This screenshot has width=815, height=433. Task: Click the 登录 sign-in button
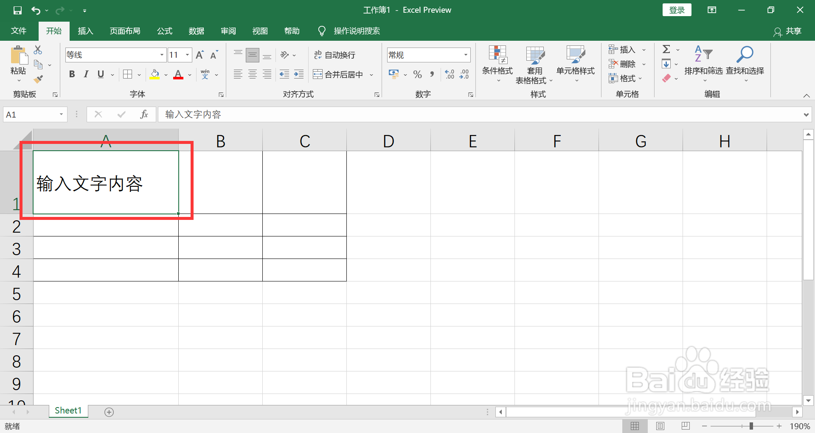[x=677, y=10]
